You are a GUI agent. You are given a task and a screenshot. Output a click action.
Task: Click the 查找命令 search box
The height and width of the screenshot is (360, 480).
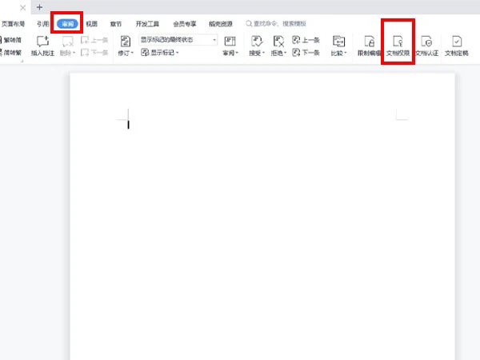276,23
